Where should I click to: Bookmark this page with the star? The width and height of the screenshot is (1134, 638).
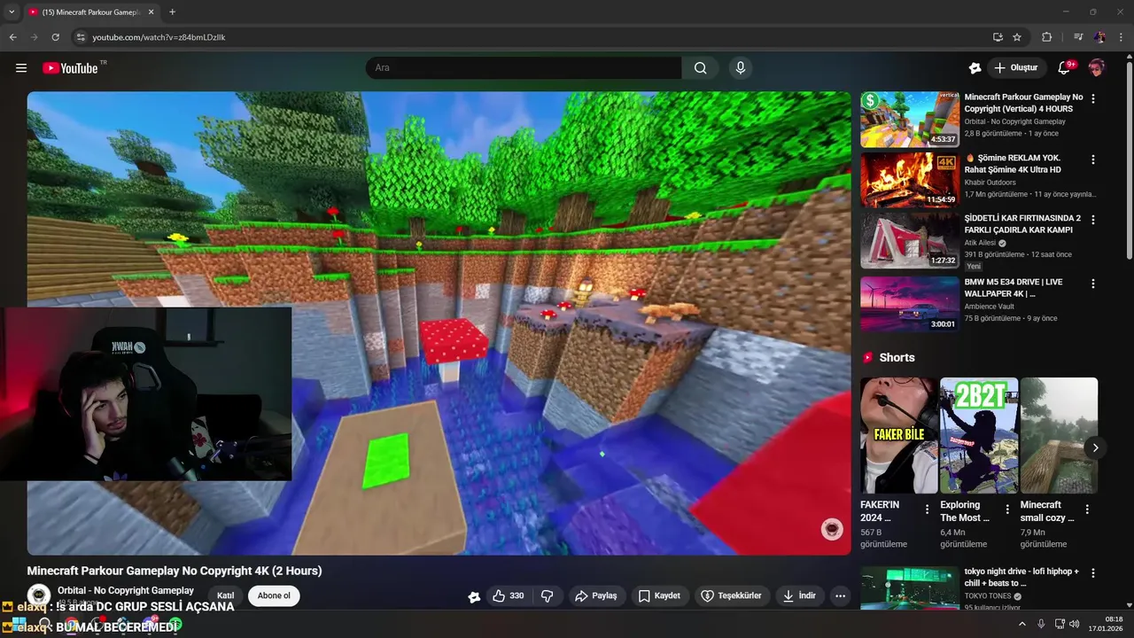coord(1017,37)
